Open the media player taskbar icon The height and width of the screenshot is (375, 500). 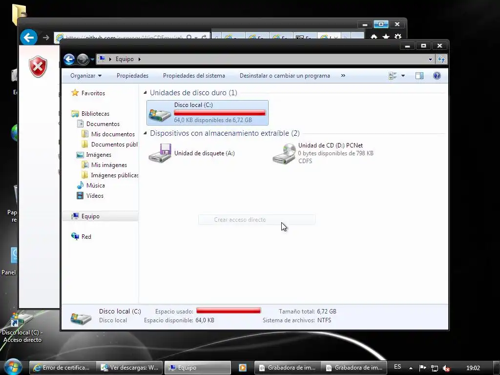pos(242,368)
